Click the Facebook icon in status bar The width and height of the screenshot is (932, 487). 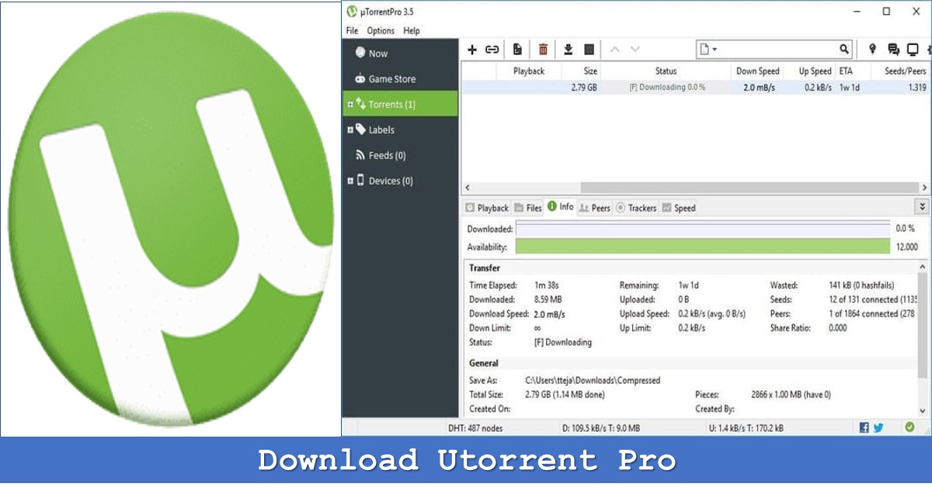(x=864, y=427)
